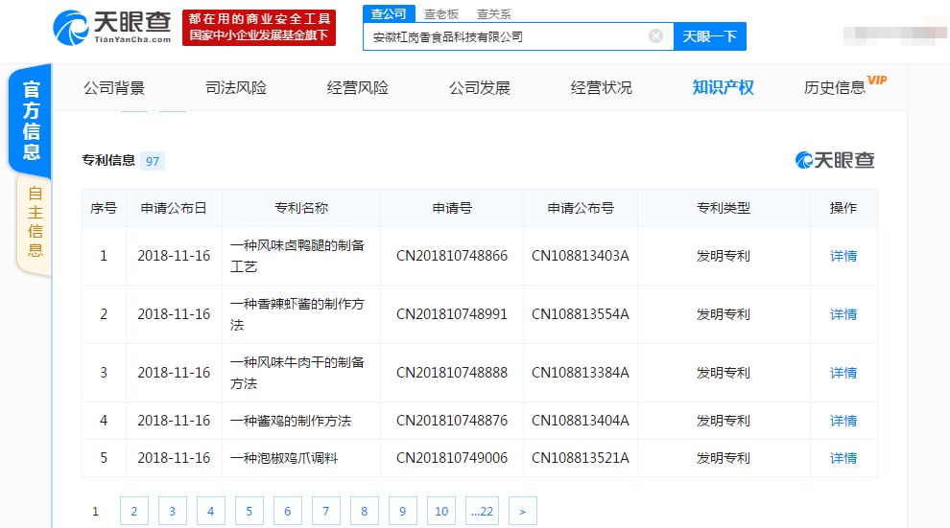Clear the search box with X icon
The width and height of the screenshot is (950, 528).
tap(655, 36)
